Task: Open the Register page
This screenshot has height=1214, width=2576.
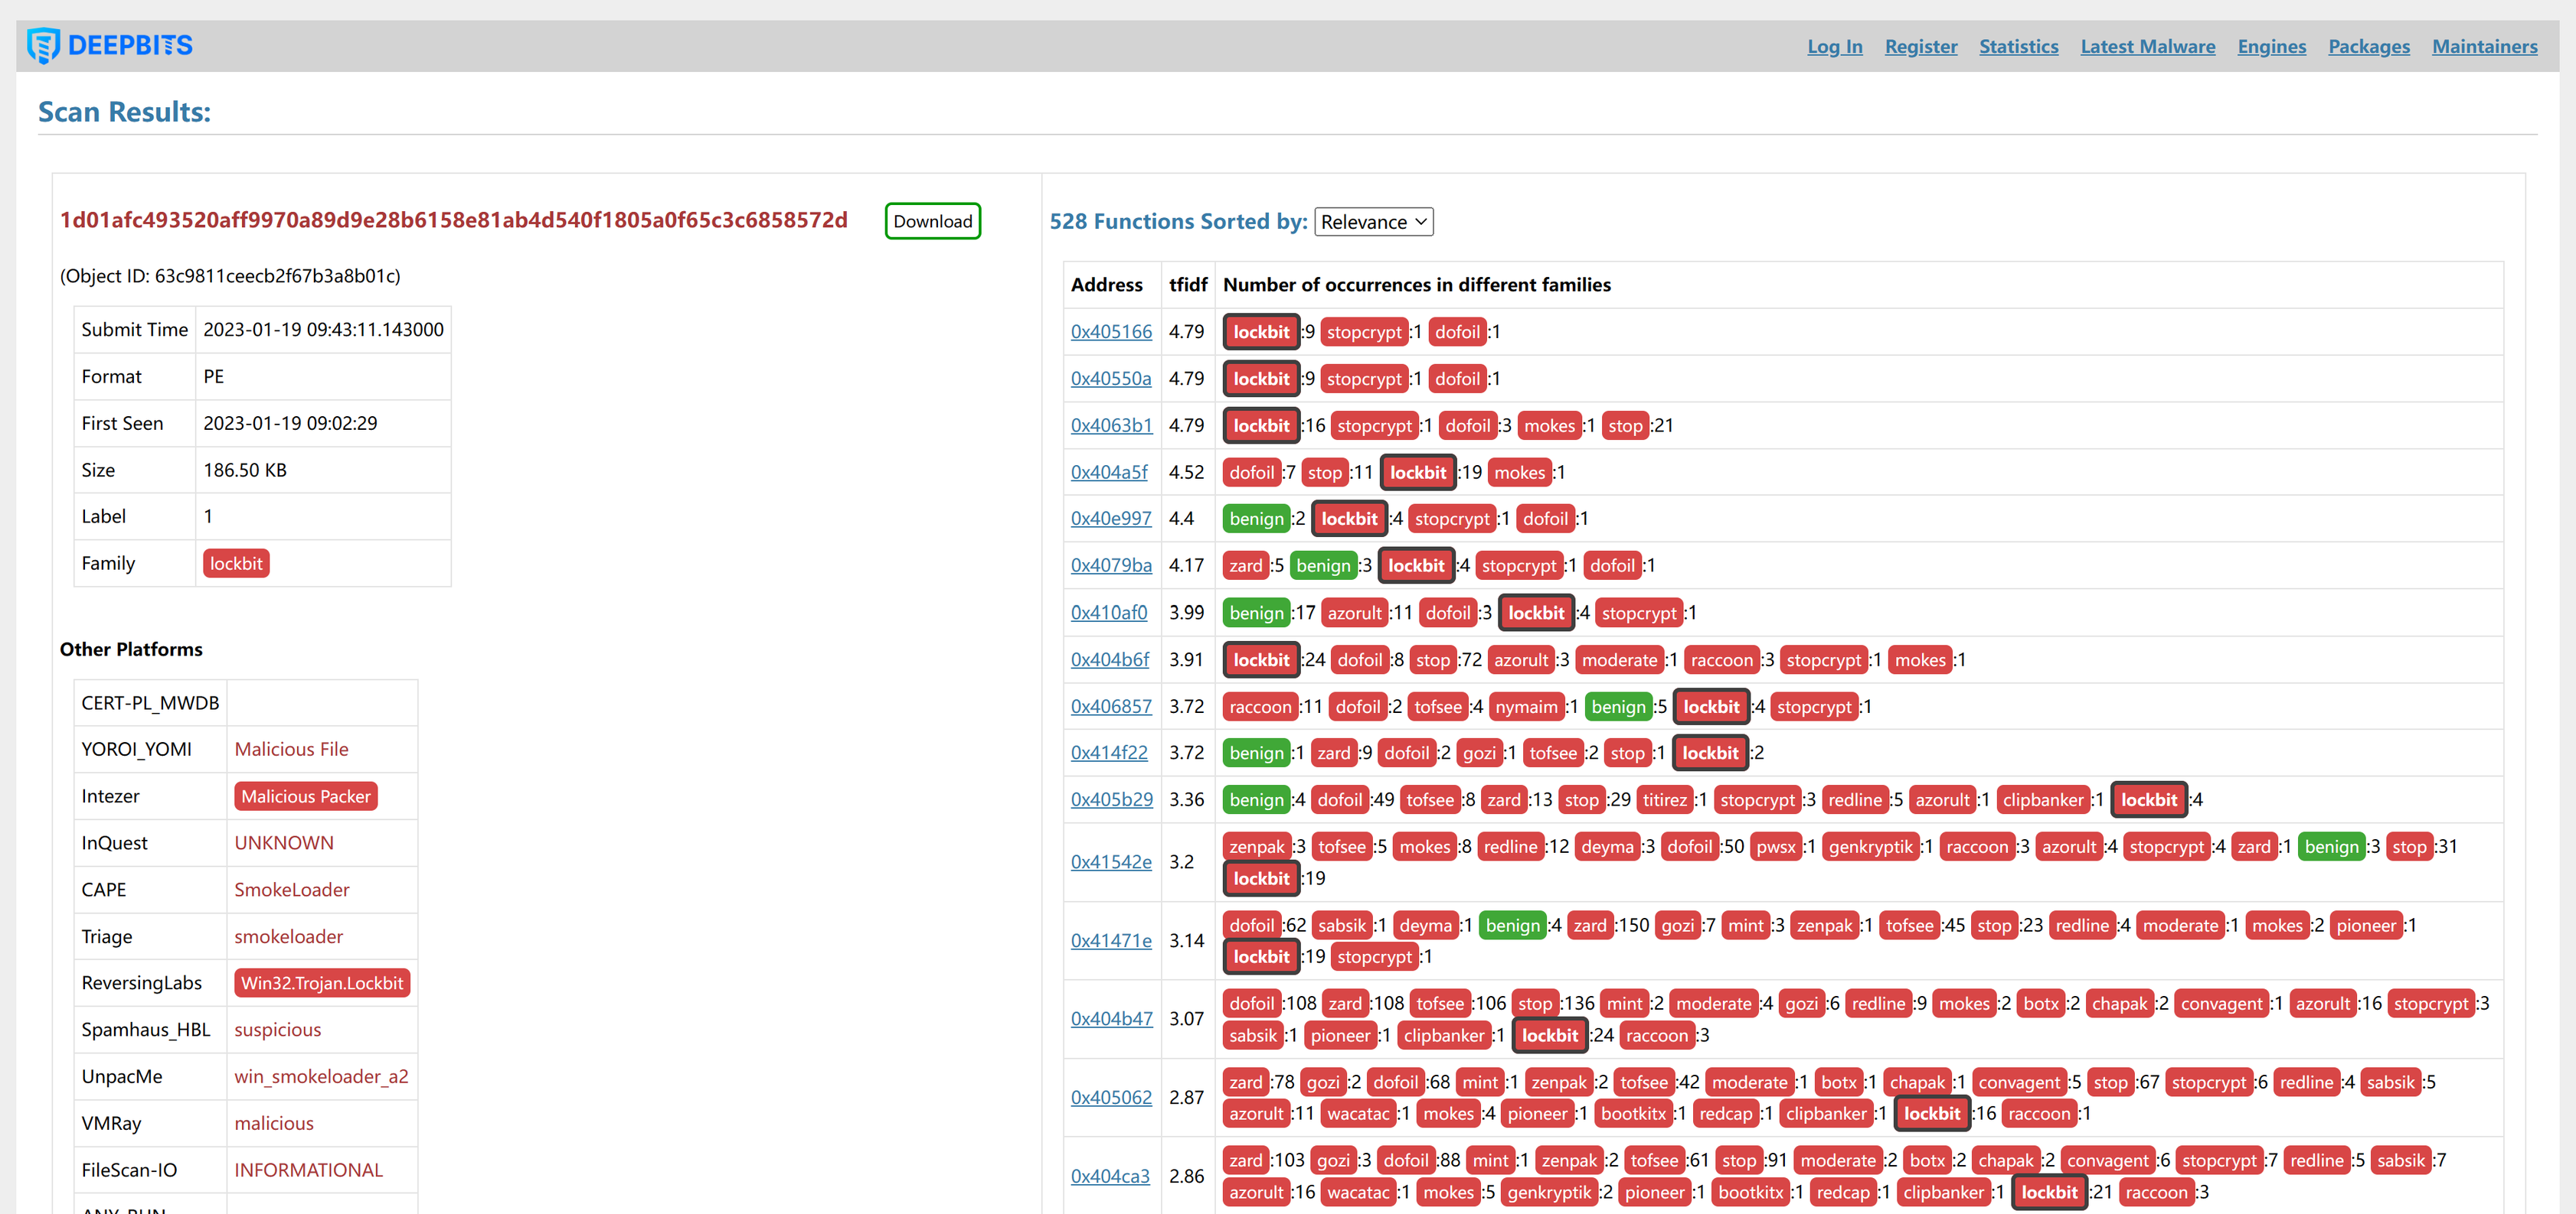Action: coord(1920,46)
